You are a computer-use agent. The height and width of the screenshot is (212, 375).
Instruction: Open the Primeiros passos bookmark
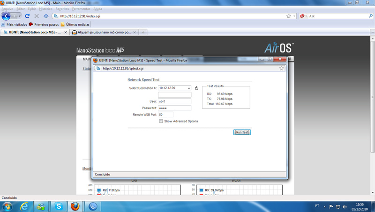tap(44, 24)
